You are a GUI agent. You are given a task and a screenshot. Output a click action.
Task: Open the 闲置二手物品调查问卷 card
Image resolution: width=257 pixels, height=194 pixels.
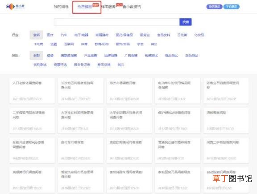(x=226, y=150)
